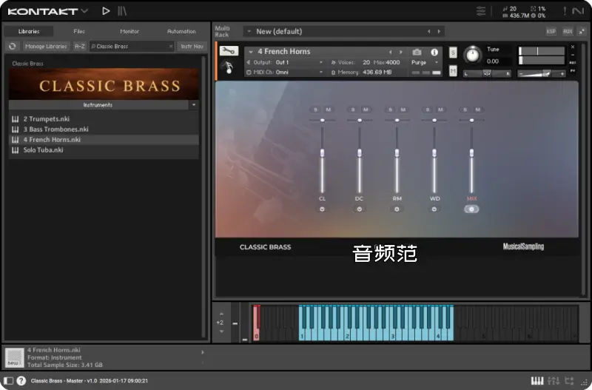The width and height of the screenshot is (592, 390).
Task: Click the Manage Libraries button
Action: click(x=46, y=46)
